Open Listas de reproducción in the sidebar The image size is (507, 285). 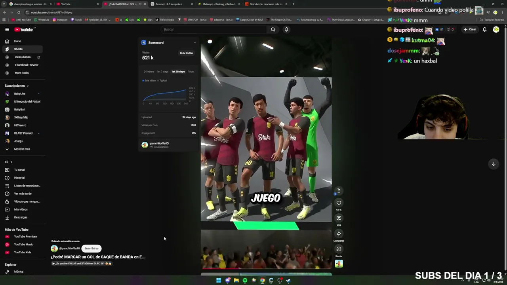coord(22,186)
